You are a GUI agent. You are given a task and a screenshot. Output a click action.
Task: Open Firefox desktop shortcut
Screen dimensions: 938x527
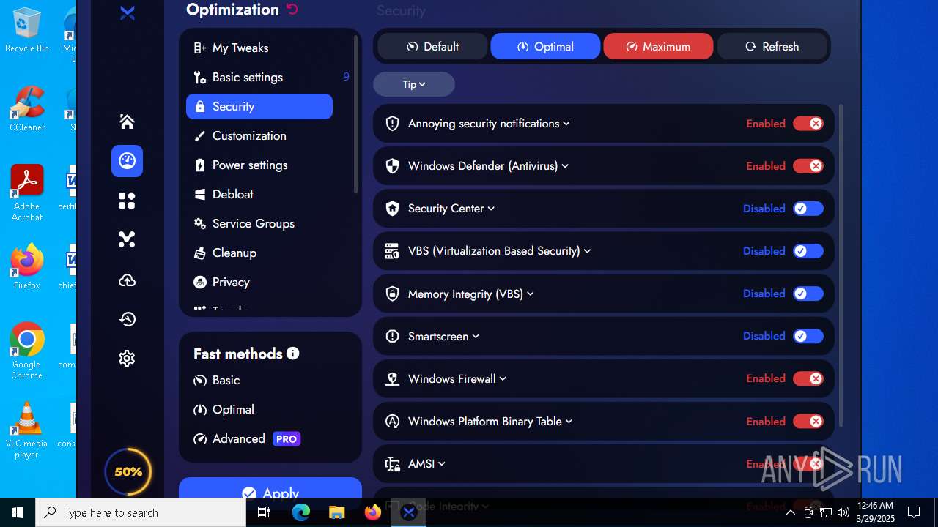click(x=27, y=266)
